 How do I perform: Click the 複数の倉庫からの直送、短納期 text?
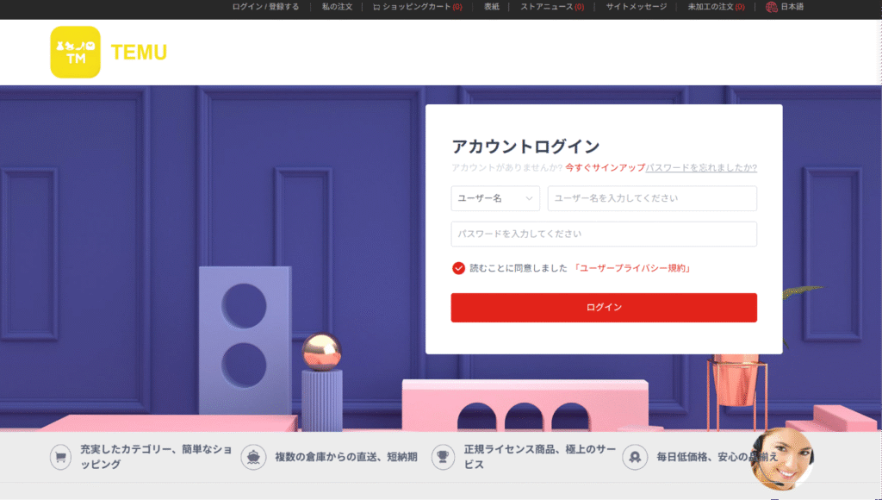(x=346, y=457)
